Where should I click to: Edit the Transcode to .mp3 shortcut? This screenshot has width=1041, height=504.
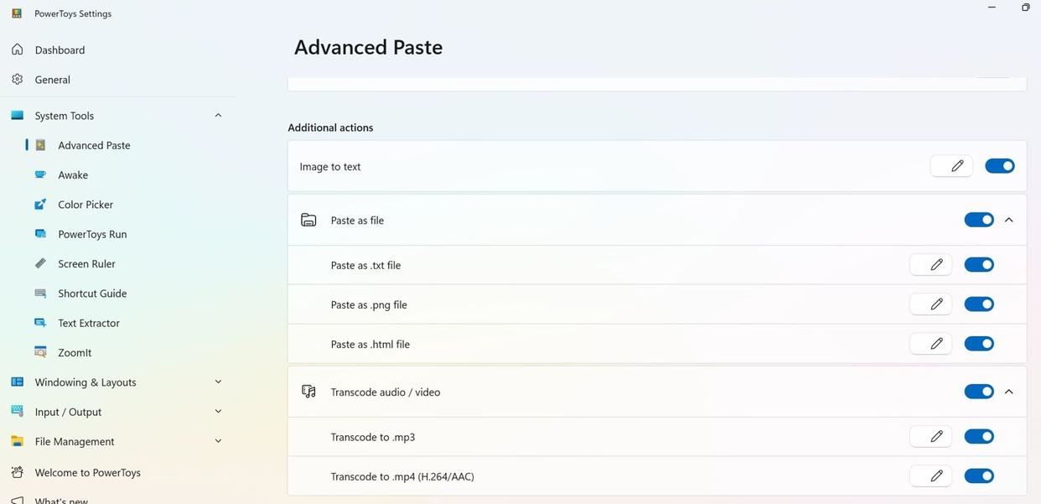pos(930,437)
